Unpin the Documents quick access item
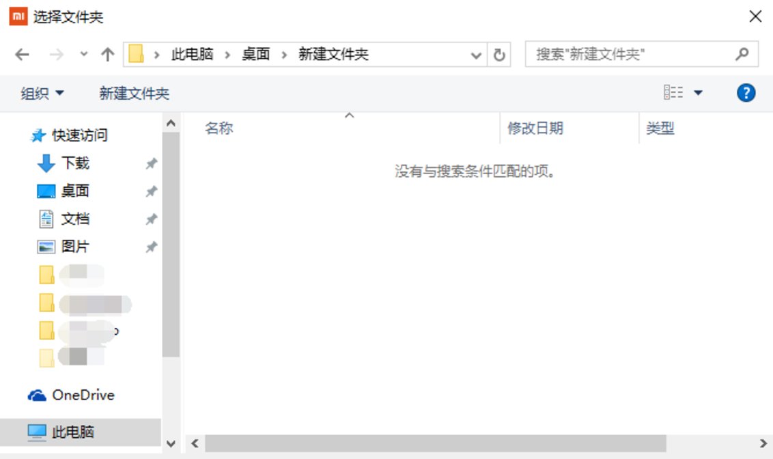773x459 pixels. point(150,219)
